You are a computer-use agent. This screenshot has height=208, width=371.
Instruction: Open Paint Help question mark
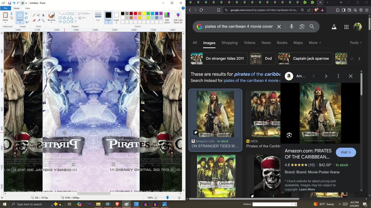click(183, 8)
